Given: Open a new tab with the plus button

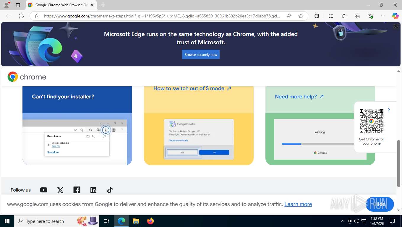Looking at the screenshot, I should coord(103,5).
